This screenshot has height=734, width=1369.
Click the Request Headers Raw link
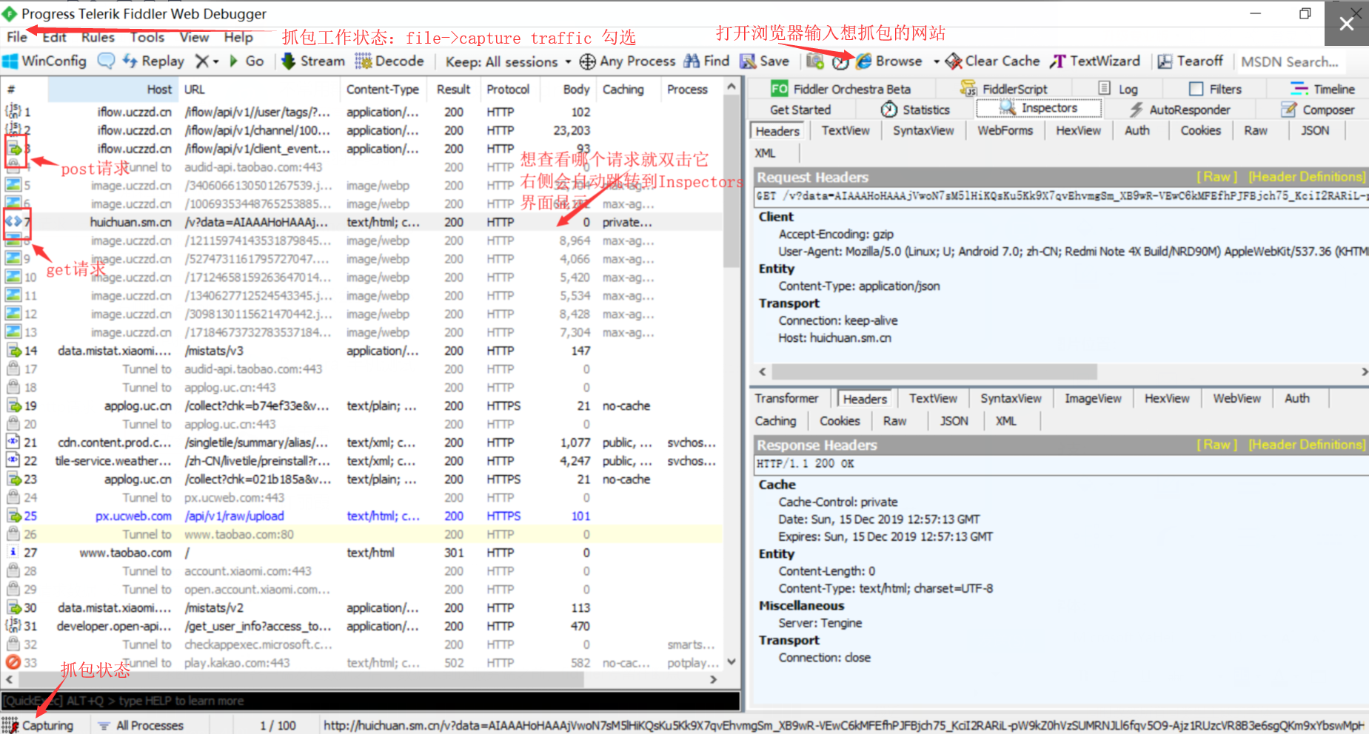point(1216,177)
